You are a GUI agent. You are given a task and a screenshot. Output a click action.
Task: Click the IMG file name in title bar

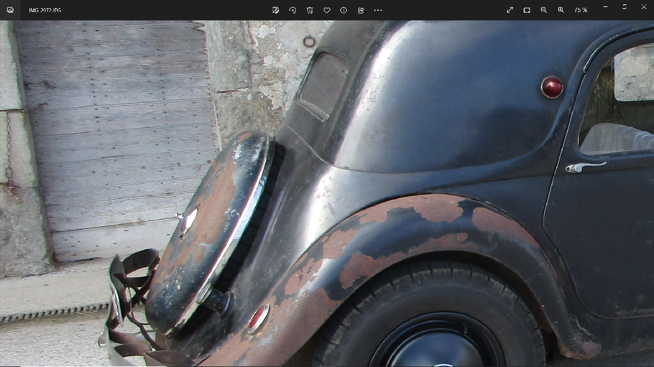click(x=45, y=11)
